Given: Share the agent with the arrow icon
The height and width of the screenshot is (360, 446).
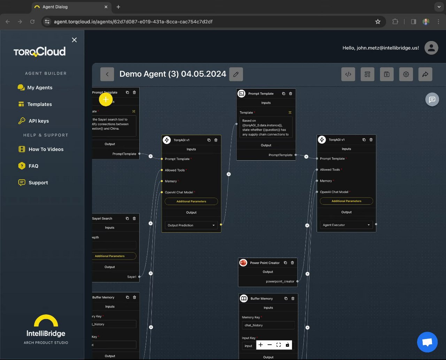Looking at the screenshot, I should coord(425,74).
